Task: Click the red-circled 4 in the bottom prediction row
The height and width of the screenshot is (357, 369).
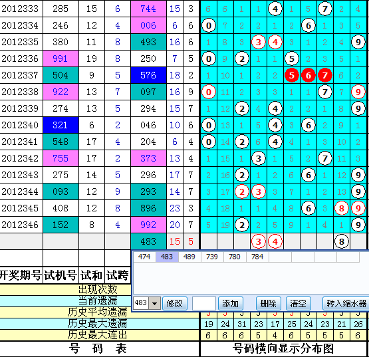Action: point(275,242)
